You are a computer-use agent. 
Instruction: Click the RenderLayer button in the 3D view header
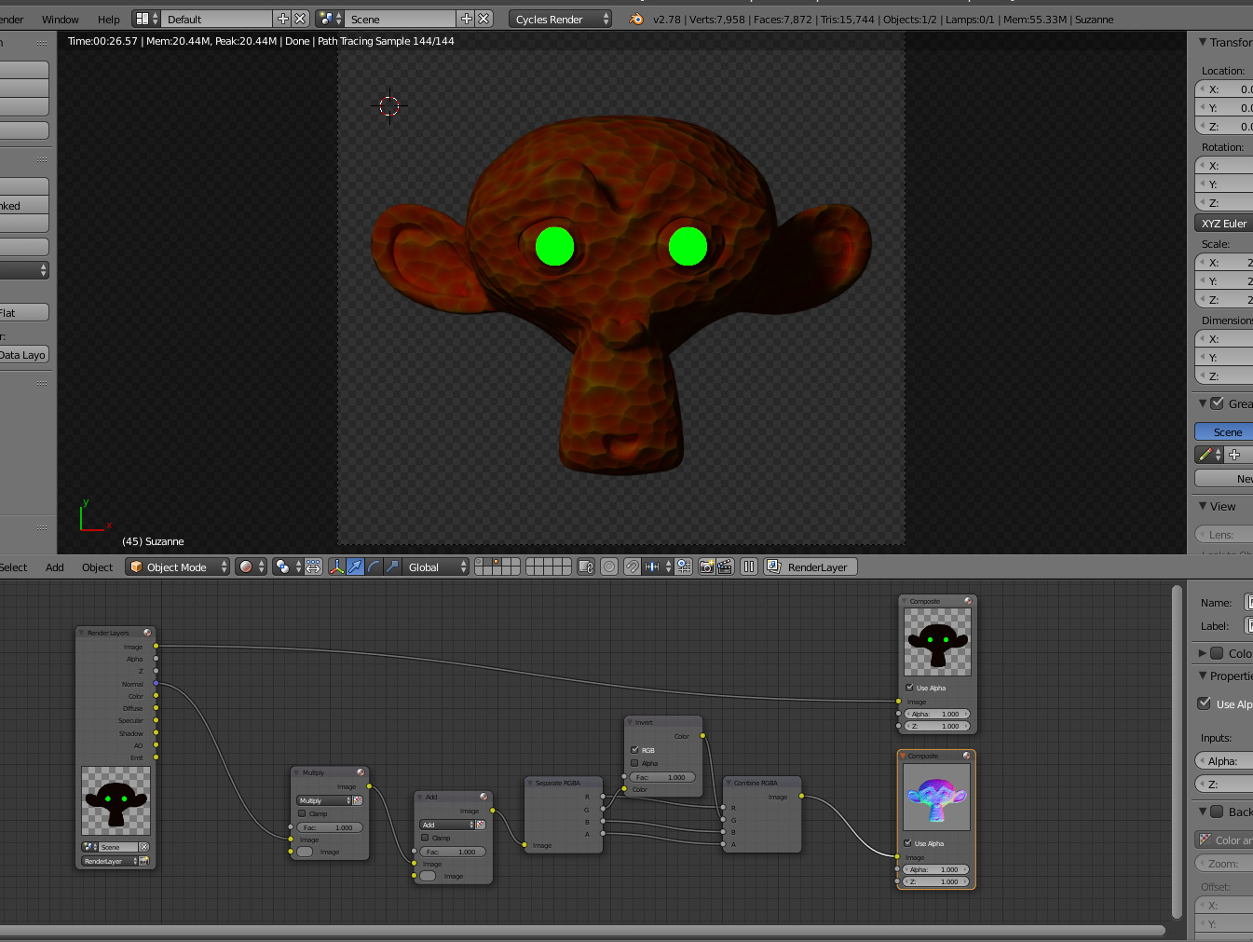click(x=810, y=567)
